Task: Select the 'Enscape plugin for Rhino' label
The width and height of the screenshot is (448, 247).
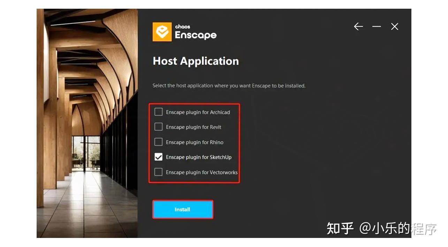Action: point(195,142)
